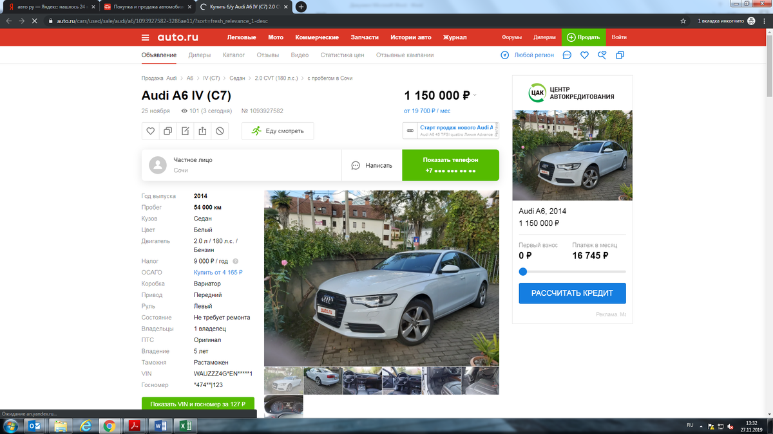Open Excel from the taskbar

click(x=184, y=426)
